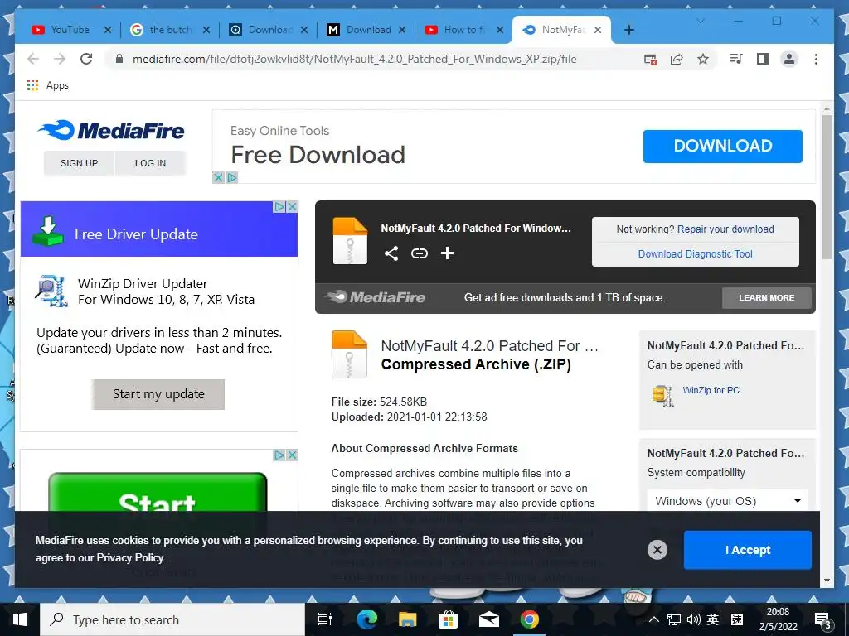The width and height of the screenshot is (849, 636).
Task: Click Start my update button
Action: (x=158, y=394)
